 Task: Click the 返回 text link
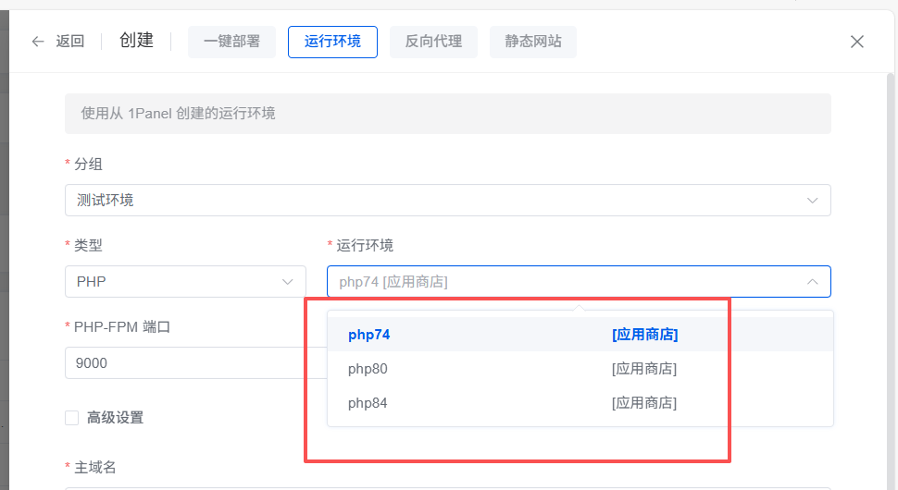tap(69, 42)
